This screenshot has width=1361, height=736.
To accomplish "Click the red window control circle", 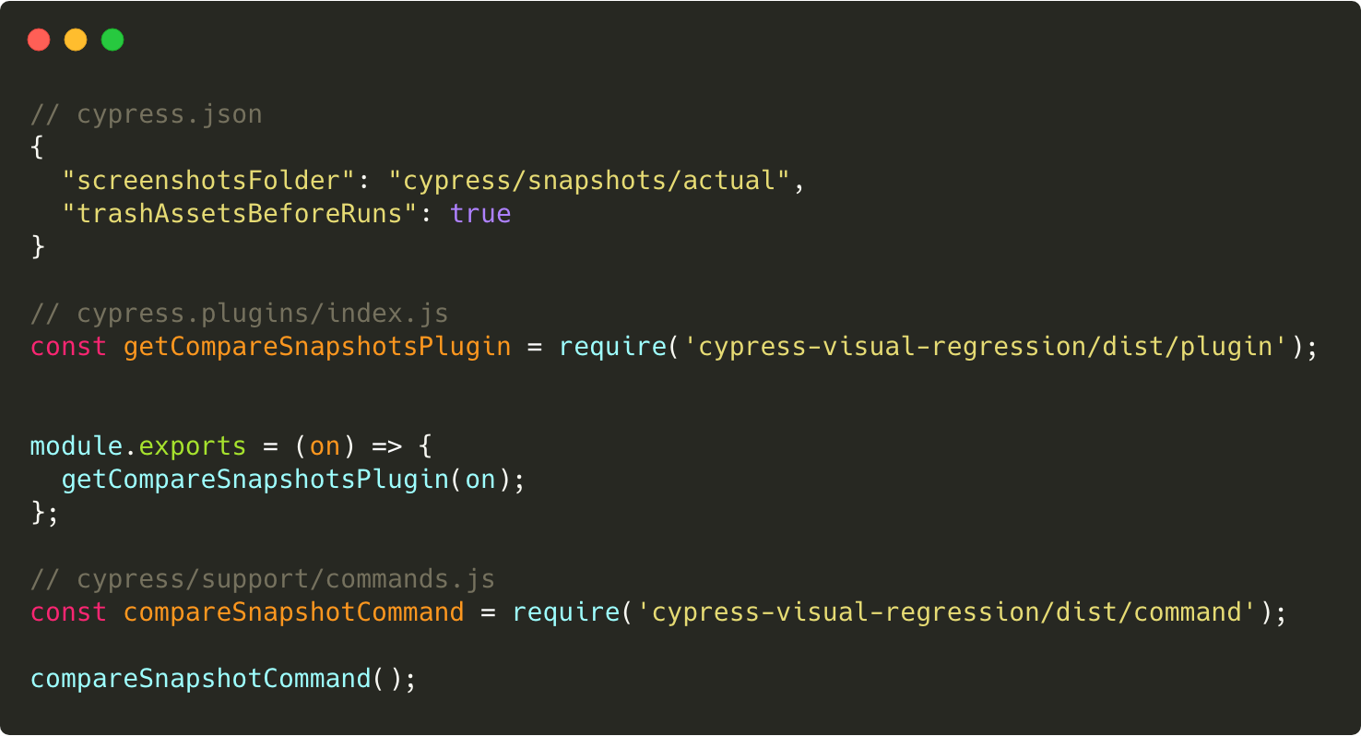I will [x=39, y=40].
